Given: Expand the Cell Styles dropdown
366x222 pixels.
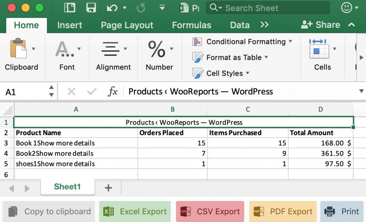Looking at the screenshot, I should [247, 73].
